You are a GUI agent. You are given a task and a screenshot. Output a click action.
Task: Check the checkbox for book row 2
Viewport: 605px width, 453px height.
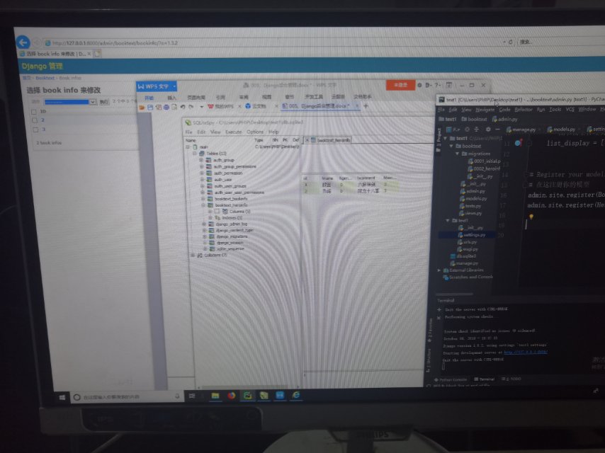point(35,120)
